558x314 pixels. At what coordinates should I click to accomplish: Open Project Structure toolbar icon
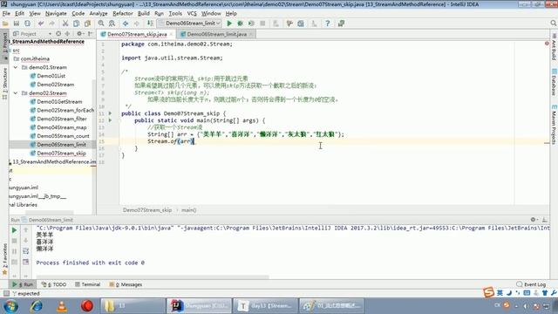click(301, 24)
